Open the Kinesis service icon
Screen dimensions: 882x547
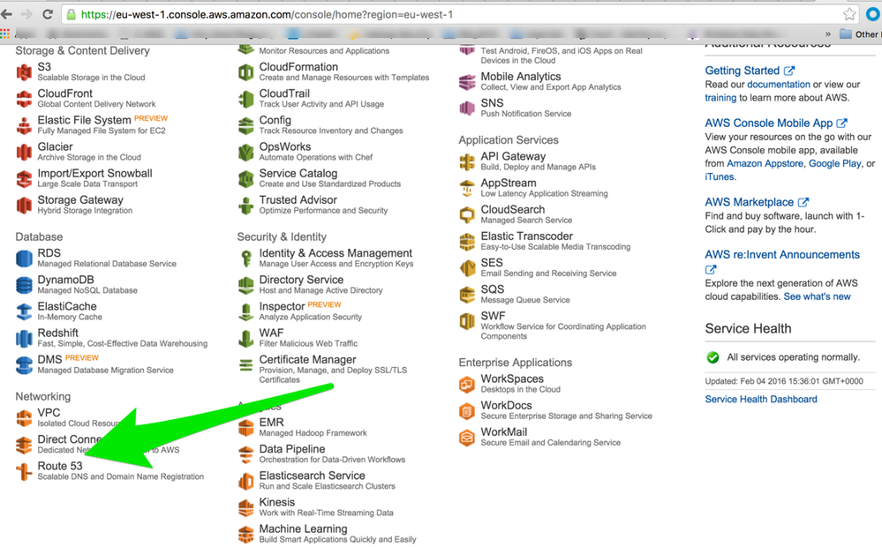pyautogui.click(x=245, y=507)
